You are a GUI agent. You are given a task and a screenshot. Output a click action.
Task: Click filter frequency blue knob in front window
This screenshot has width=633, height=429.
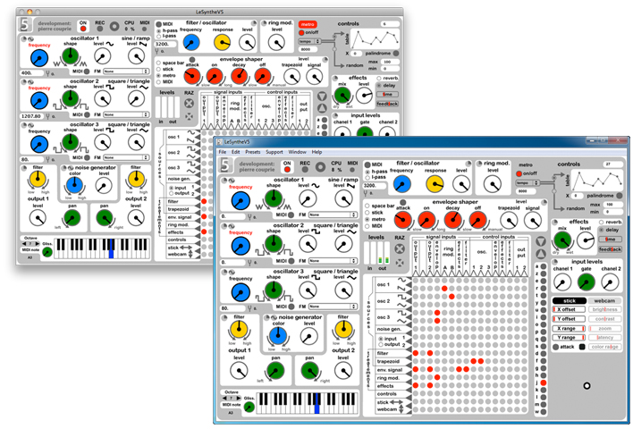(x=401, y=184)
